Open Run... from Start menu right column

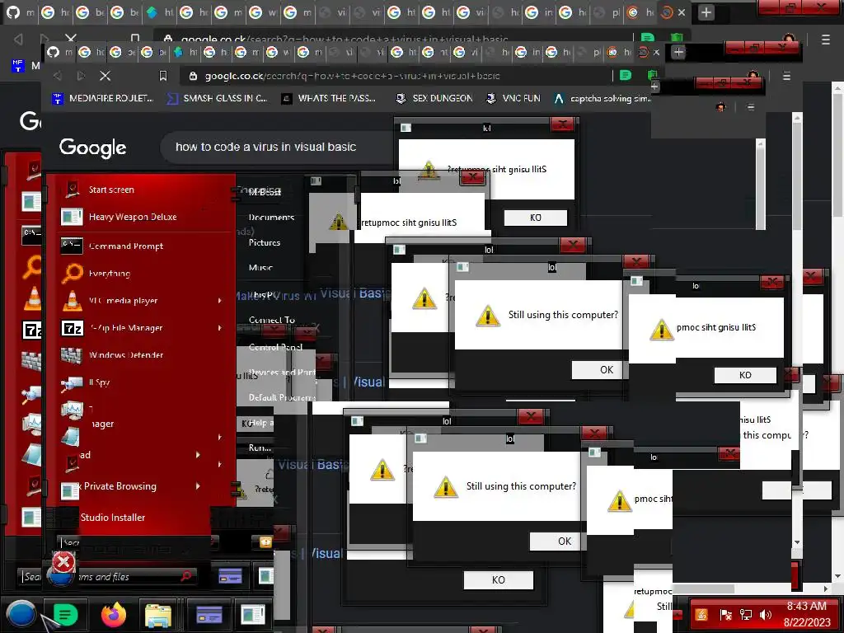tap(260, 448)
